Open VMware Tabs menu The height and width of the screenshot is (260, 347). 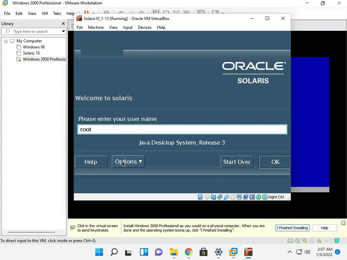click(57, 14)
